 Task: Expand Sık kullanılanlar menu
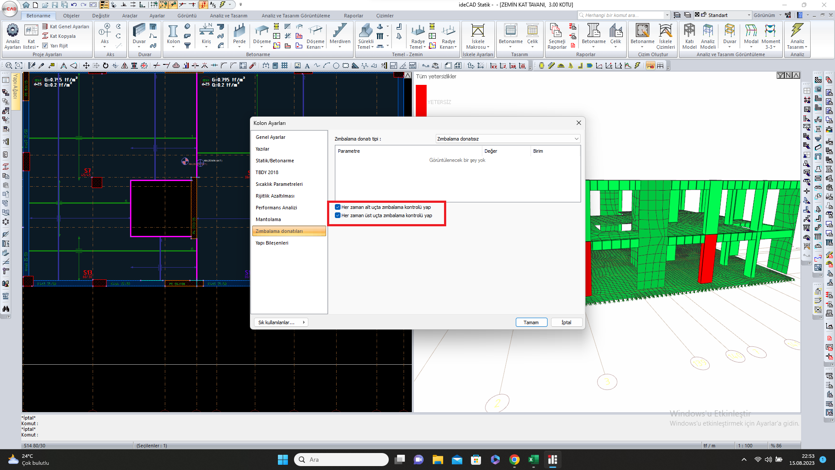[281, 322]
